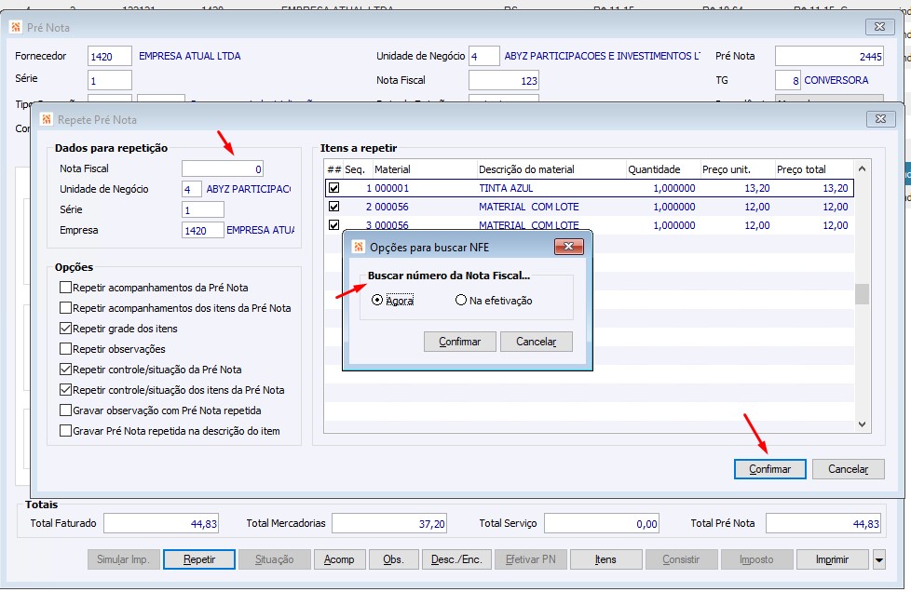Click the Pré Nota window title icon
Screen dimensions: 911x592
(16, 27)
